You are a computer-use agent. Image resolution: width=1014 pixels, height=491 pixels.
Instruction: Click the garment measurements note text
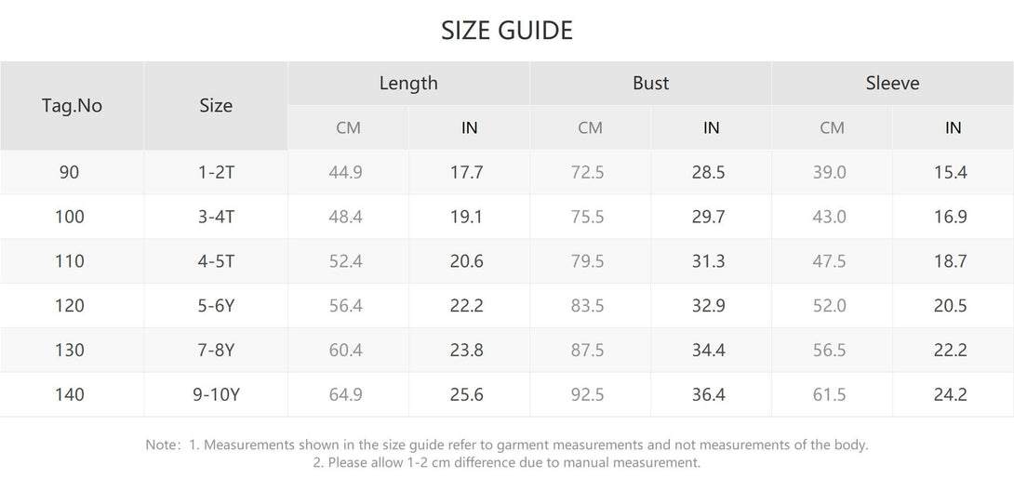pyautogui.click(x=507, y=445)
